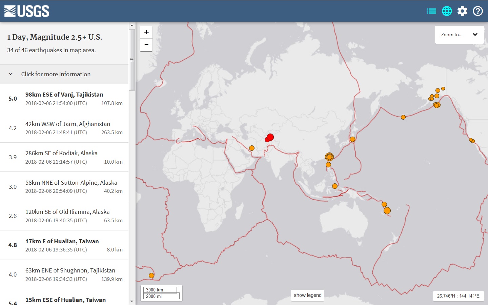Image resolution: width=488 pixels, height=305 pixels.
Task: Select 58km NNE of Sutton-Alpine, Alaska earthquake
Action: pyautogui.click(x=64, y=186)
